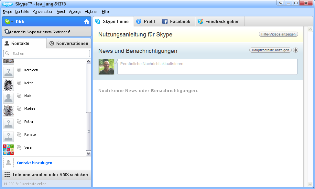This screenshot has height=189, width=315.
Task: Click the Persönliche Nachricht aktualisieren field
Action: click(207, 67)
